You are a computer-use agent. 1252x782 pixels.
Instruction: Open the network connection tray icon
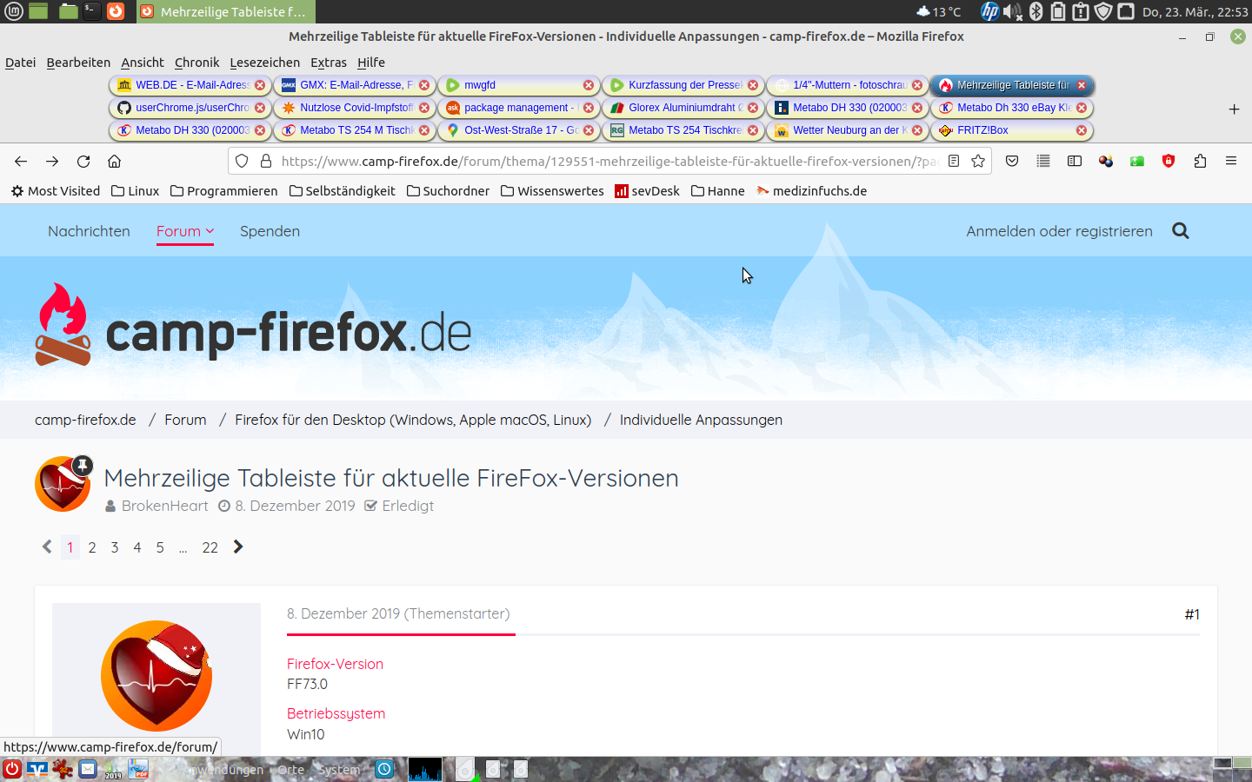[x=1125, y=11]
